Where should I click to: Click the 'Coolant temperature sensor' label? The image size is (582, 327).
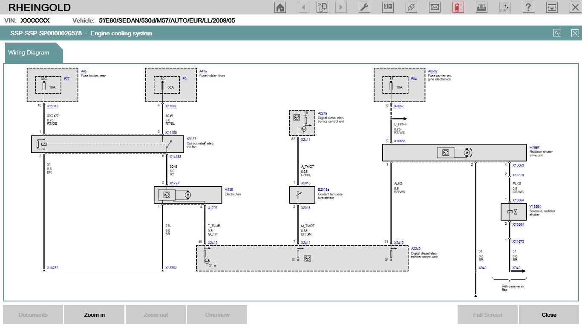click(330, 196)
